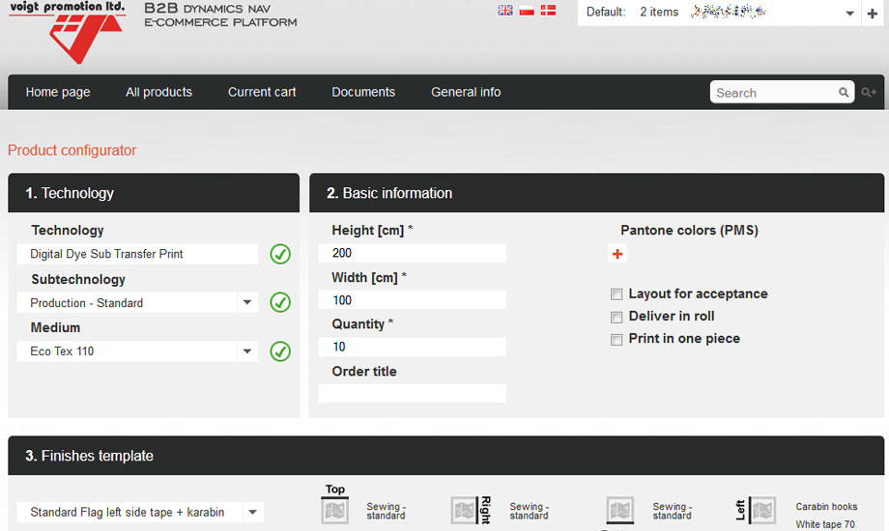The width and height of the screenshot is (889, 531).
Task: Click the plus icon beside the cart dropdown
Action: coord(873,14)
